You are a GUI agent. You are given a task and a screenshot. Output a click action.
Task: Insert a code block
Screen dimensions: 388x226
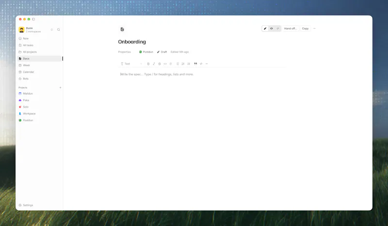click(201, 64)
